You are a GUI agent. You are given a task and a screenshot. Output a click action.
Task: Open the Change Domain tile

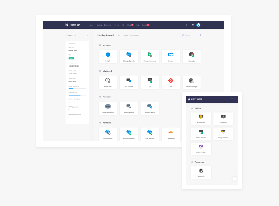pyautogui.click(x=129, y=56)
